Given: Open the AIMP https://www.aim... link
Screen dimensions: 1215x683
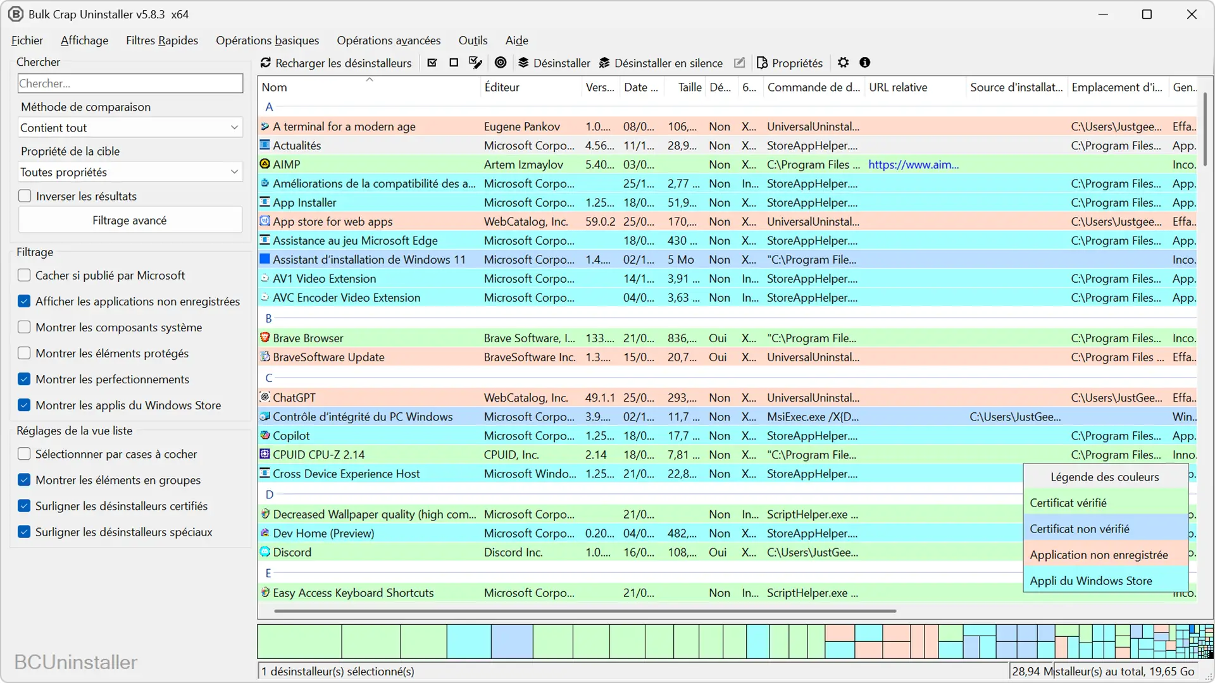Looking at the screenshot, I should [x=913, y=164].
